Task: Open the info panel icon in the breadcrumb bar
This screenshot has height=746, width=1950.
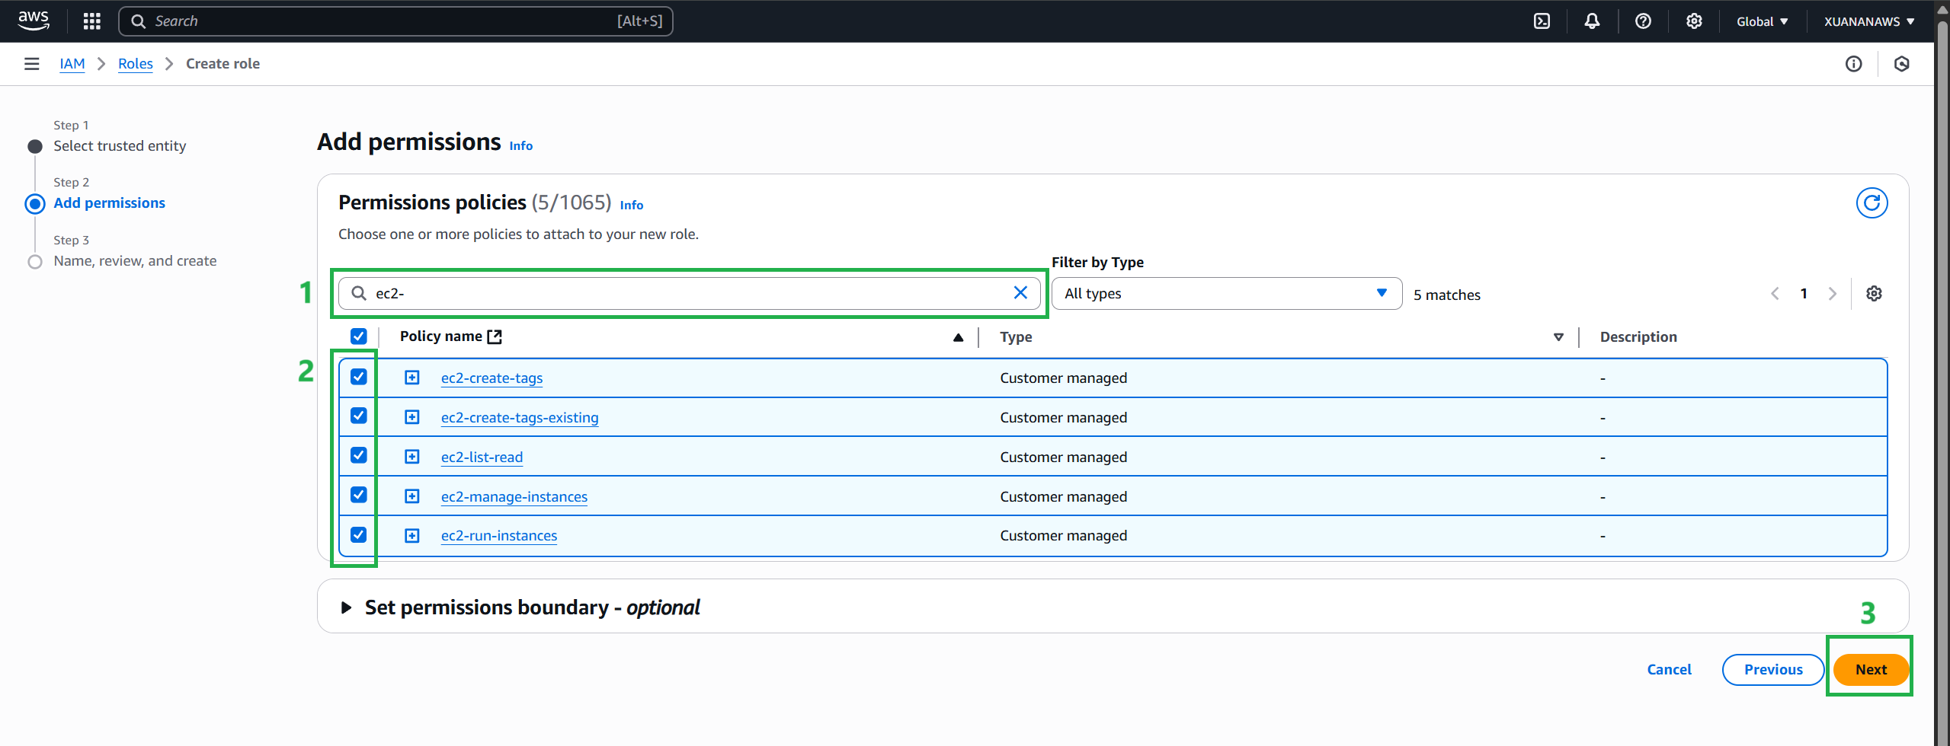Action: [x=1853, y=64]
